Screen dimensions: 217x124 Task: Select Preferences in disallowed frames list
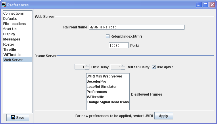tap(108, 92)
